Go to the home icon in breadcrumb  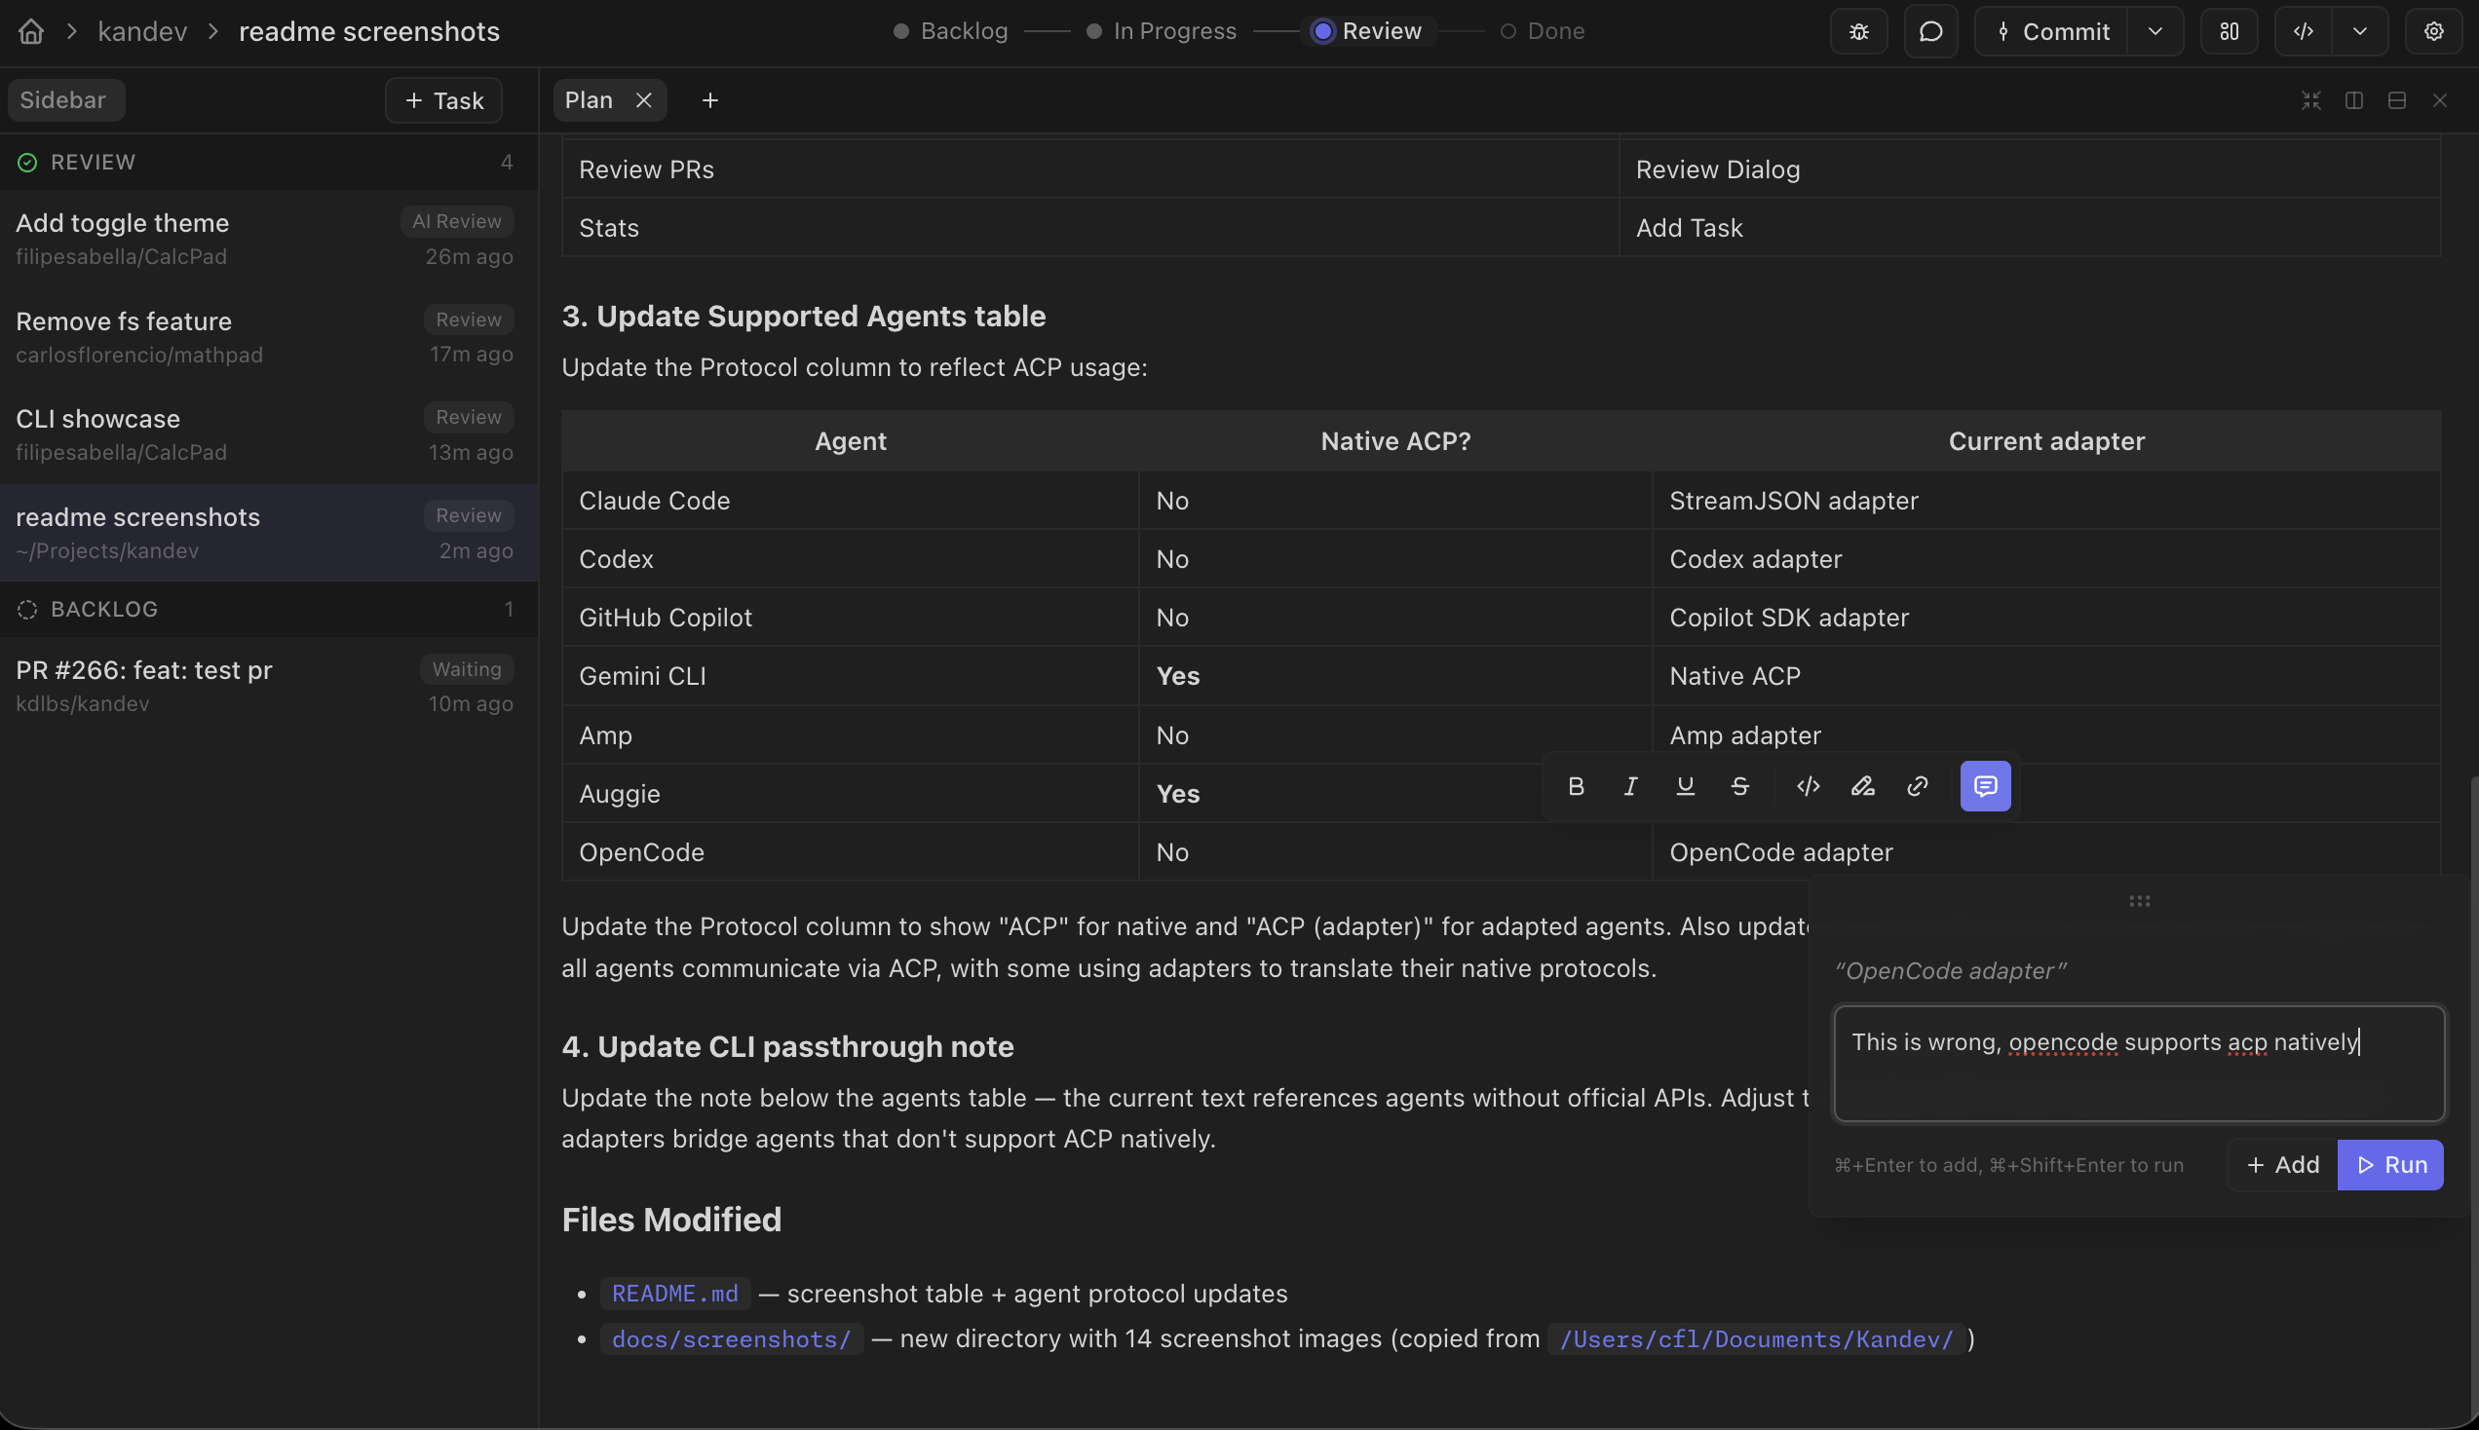click(30, 31)
